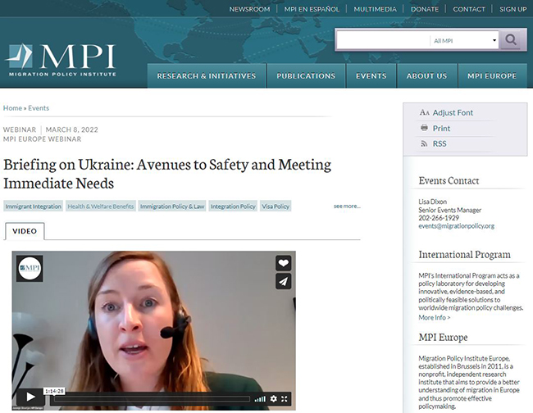
Task: Click the Print text link
Action: 441,128
